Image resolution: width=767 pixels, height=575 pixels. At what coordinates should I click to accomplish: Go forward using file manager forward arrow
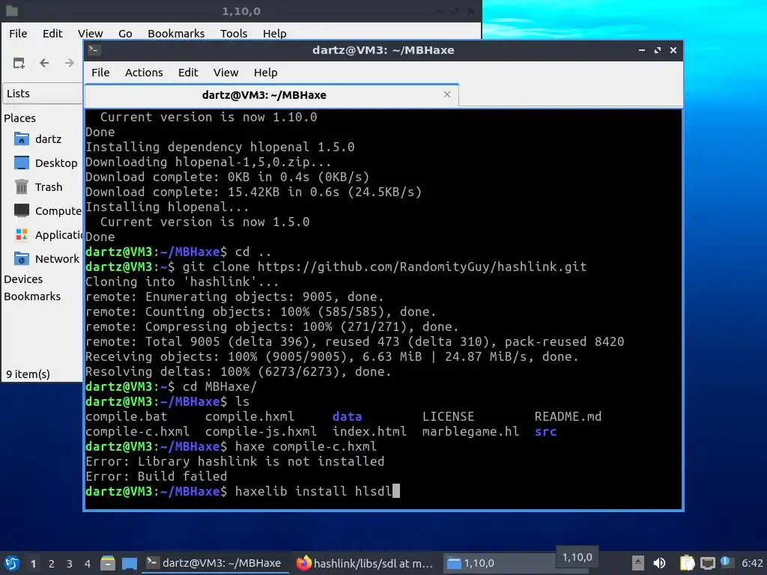pyautogui.click(x=70, y=63)
